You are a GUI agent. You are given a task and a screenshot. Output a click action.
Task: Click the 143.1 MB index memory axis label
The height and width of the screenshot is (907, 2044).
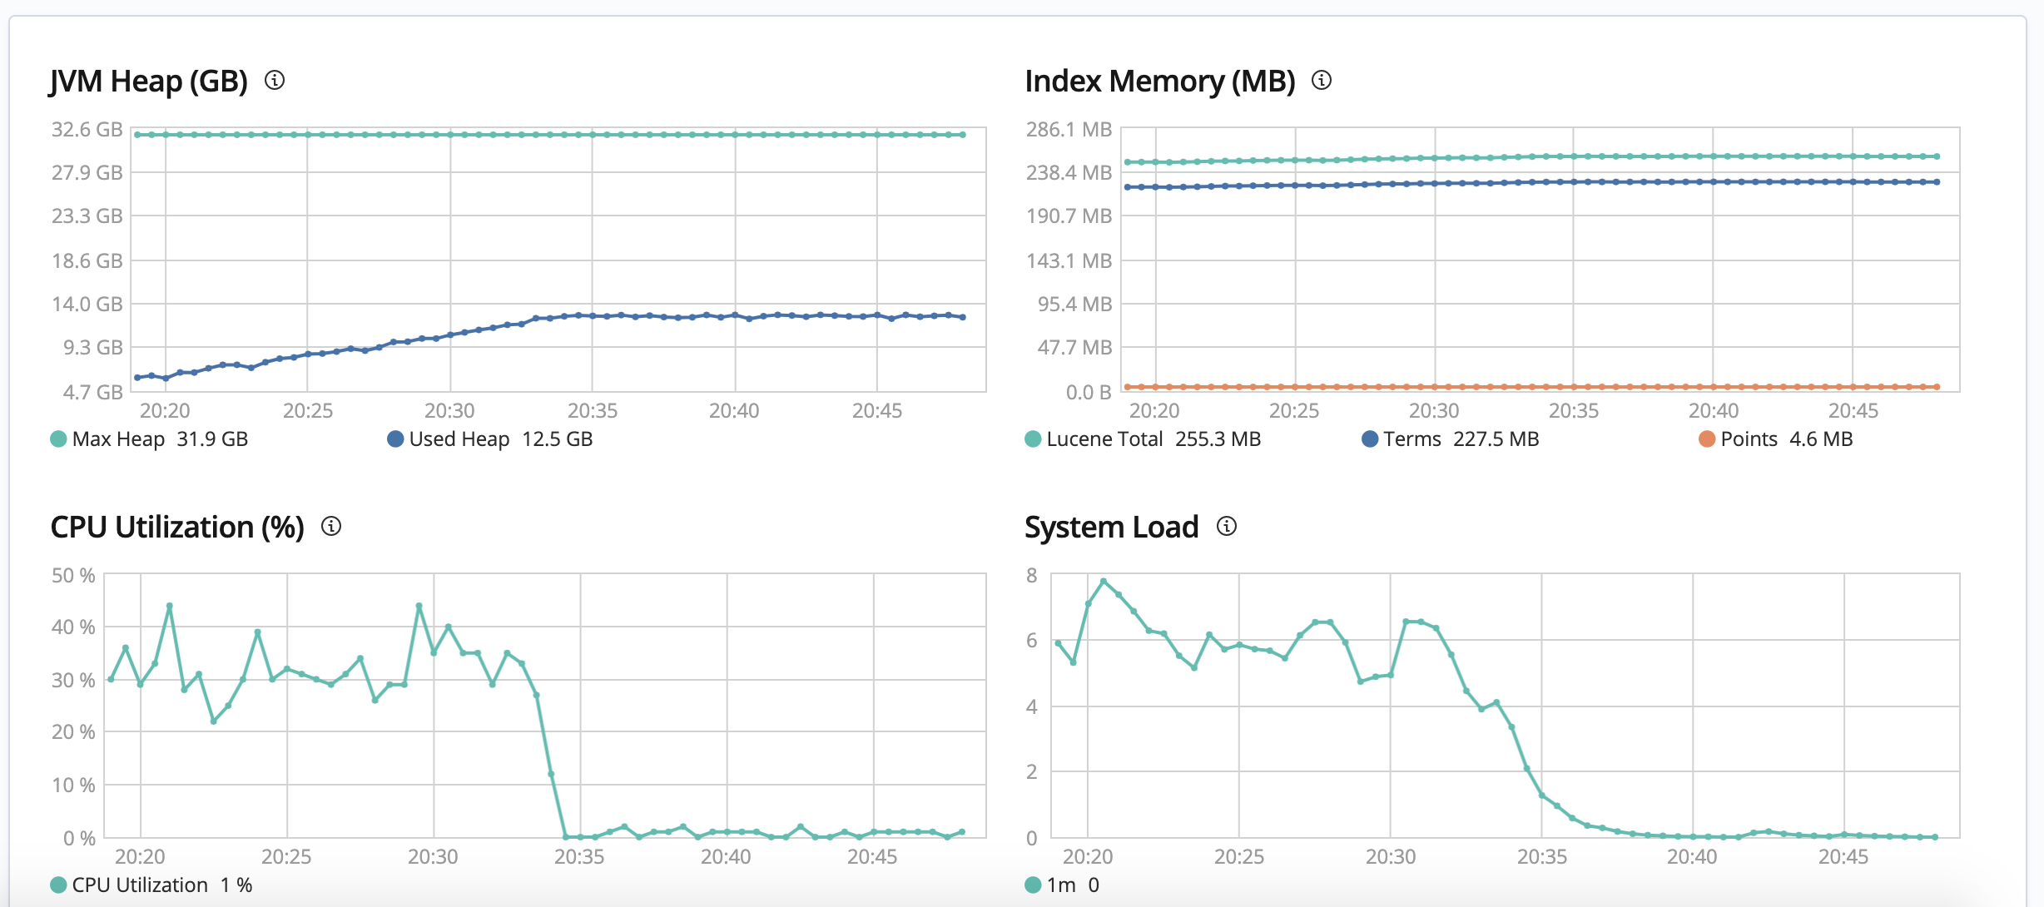click(1069, 261)
